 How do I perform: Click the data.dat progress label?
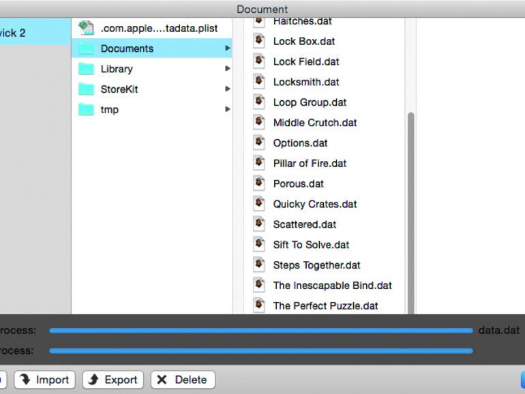tap(499, 331)
